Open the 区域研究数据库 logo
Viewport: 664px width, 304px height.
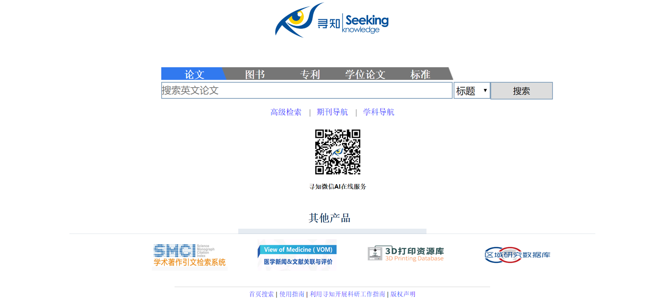coord(517,255)
